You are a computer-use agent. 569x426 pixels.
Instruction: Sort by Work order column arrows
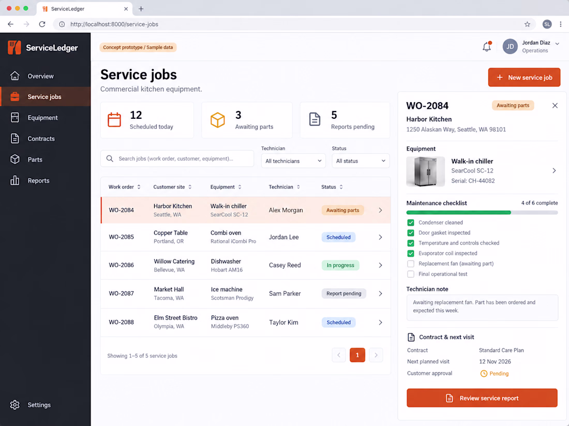coord(139,187)
